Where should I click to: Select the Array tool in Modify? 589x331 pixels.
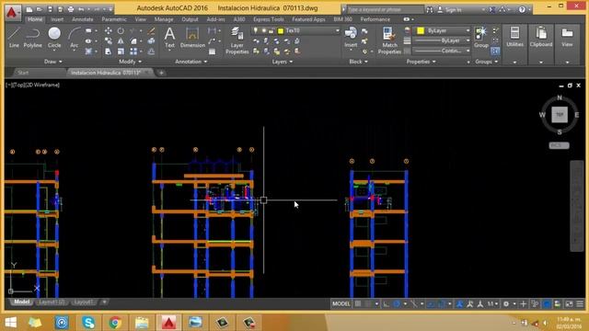pos(133,51)
